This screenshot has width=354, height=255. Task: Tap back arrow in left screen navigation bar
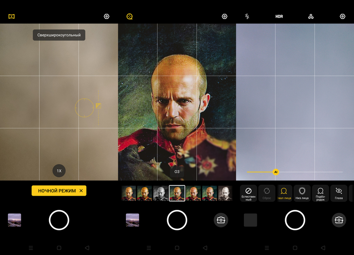pyautogui.click(x=87, y=248)
